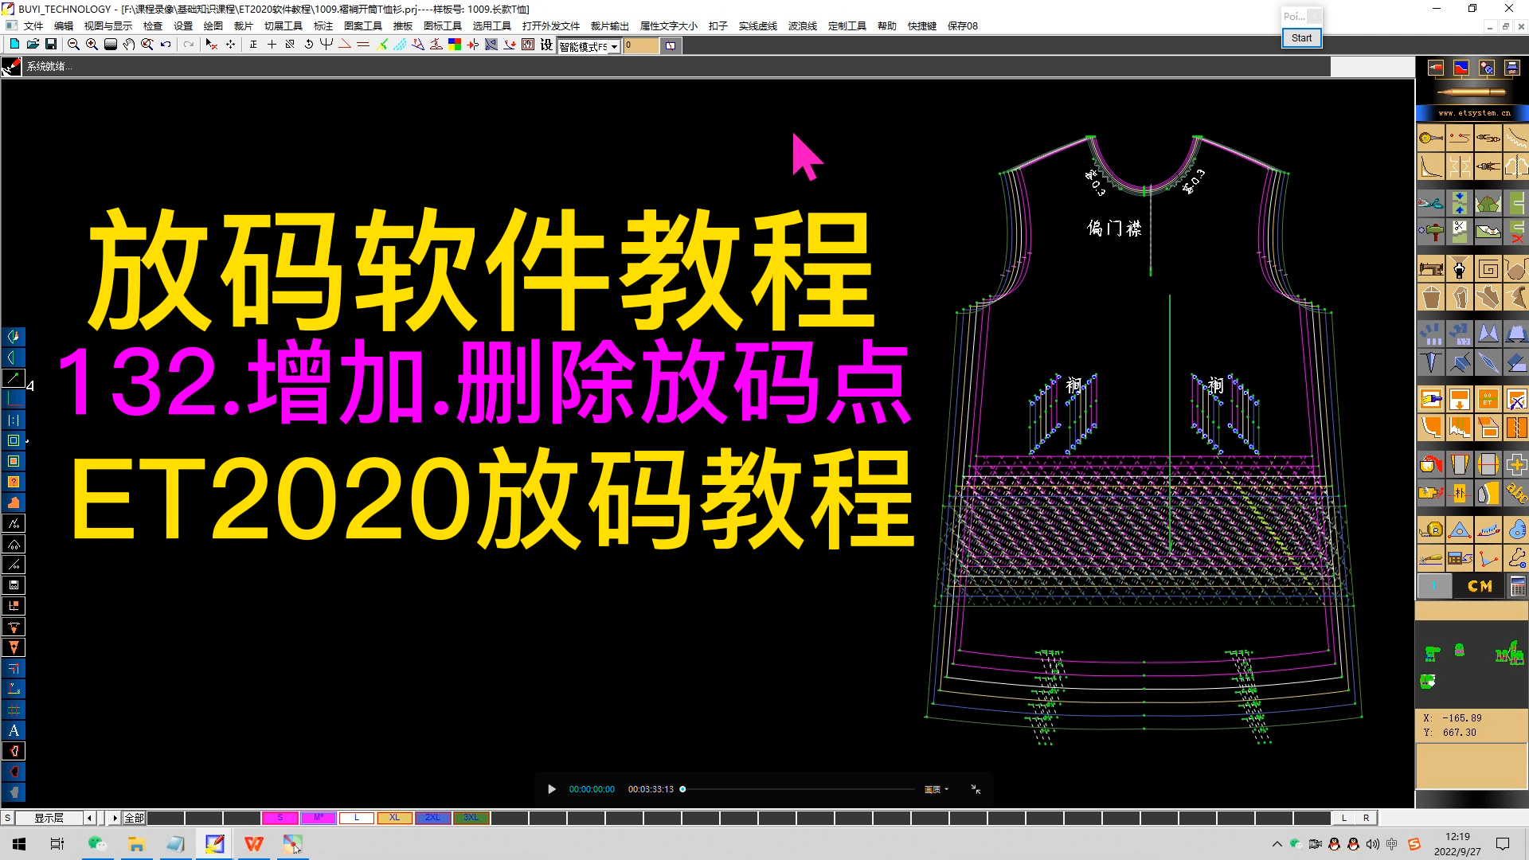This screenshot has height=860, width=1529.
Task: Click the 设 settings icon
Action: click(x=546, y=45)
